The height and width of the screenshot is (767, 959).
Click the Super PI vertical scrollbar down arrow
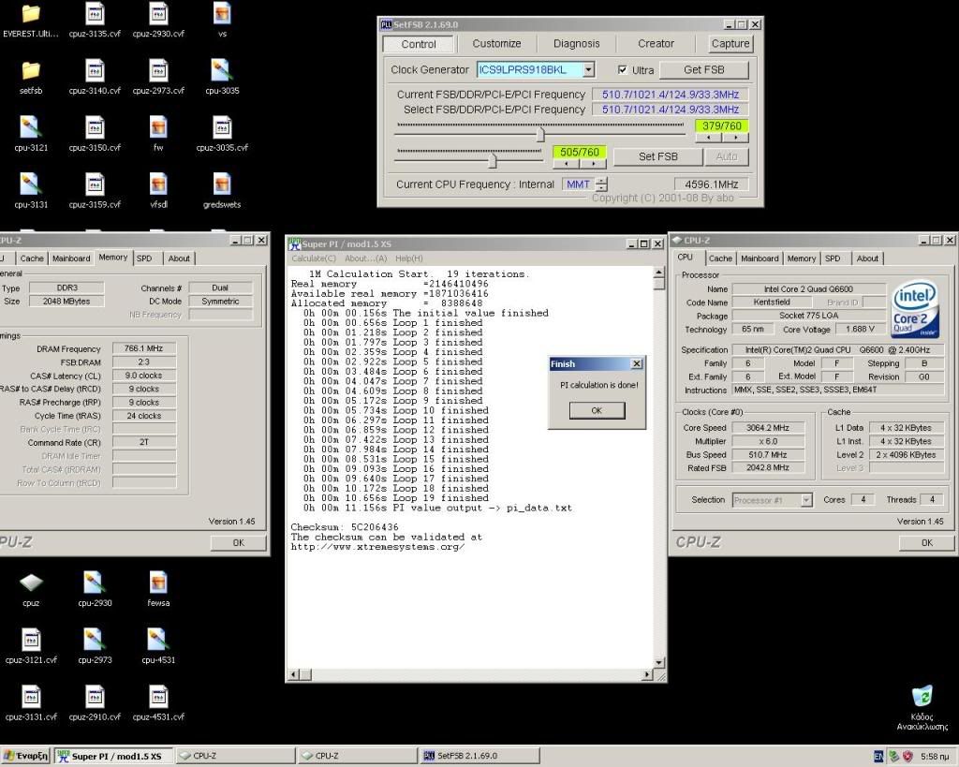tap(658, 662)
